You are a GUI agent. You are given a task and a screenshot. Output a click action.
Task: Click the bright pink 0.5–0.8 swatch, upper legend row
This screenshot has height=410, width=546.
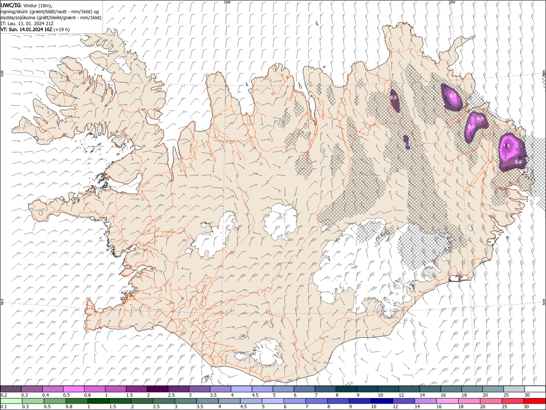point(74,389)
